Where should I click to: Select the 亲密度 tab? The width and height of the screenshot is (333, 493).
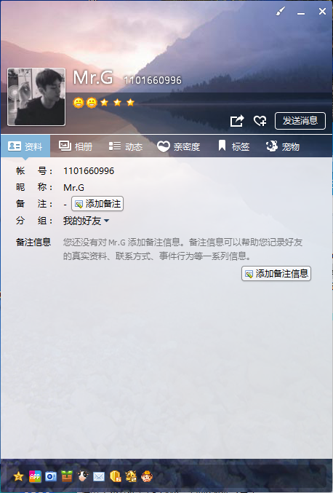178,146
